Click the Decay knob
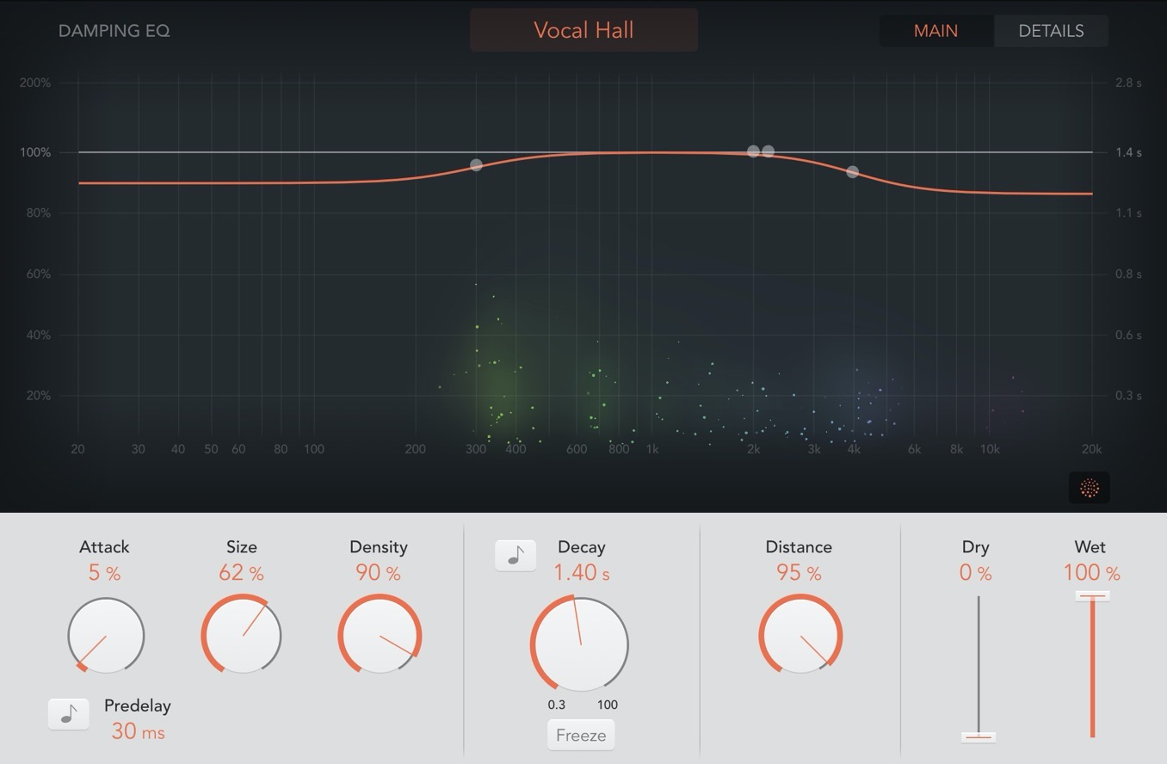This screenshot has width=1167, height=764. (x=580, y=644)
